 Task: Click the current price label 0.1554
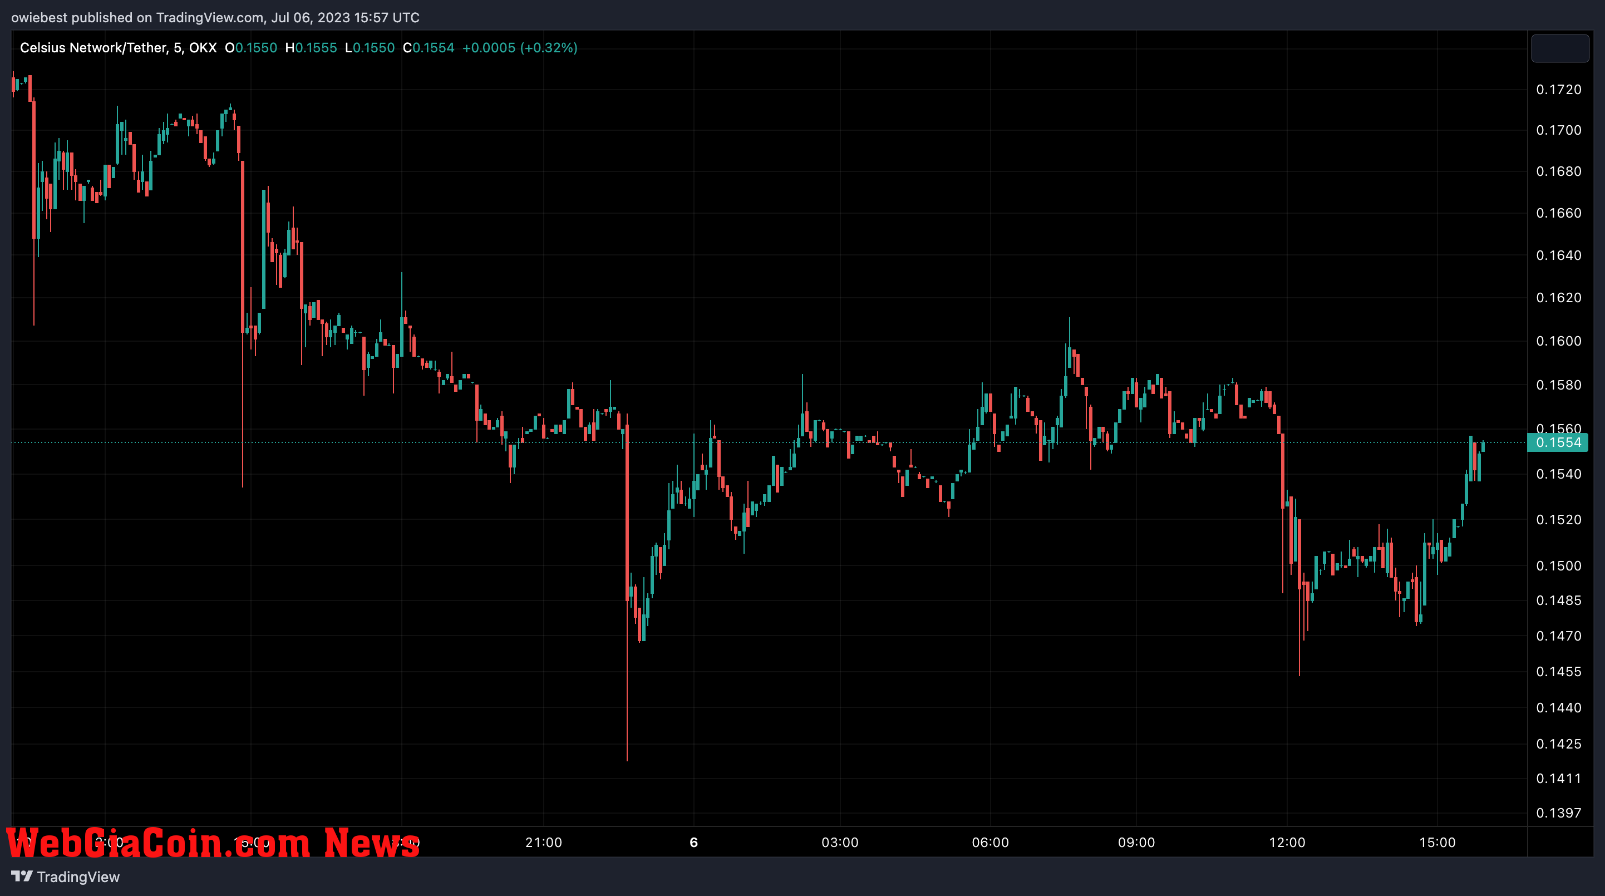(1558, 442)
